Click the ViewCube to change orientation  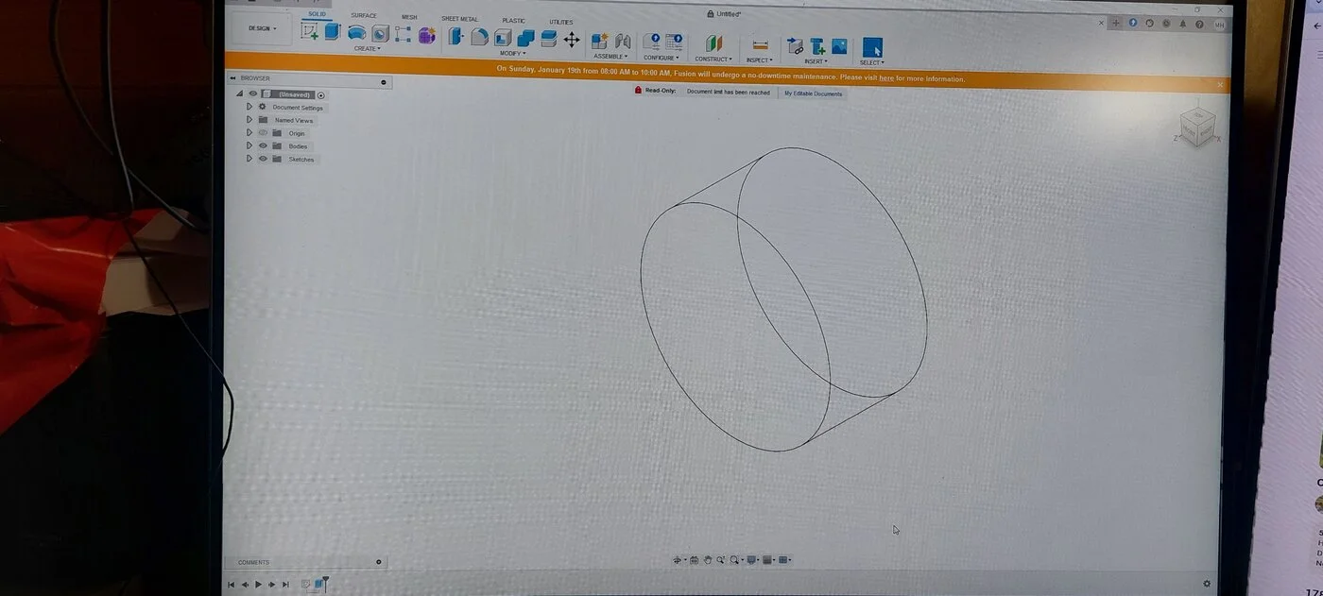tap(1198, 126)
